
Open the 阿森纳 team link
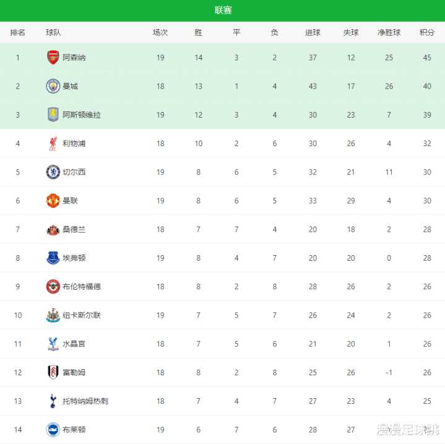pos(74,58)
